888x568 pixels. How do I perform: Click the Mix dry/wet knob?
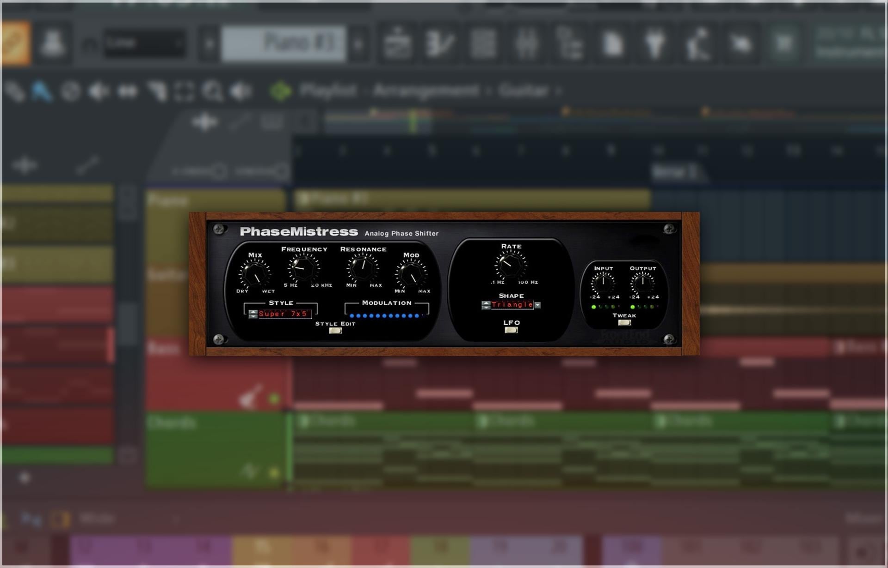coord(255,275)
